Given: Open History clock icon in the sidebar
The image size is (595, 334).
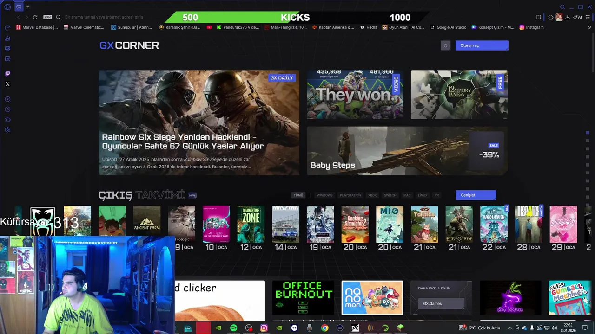Looking at the screenshot, I should (x=7, y=109).
